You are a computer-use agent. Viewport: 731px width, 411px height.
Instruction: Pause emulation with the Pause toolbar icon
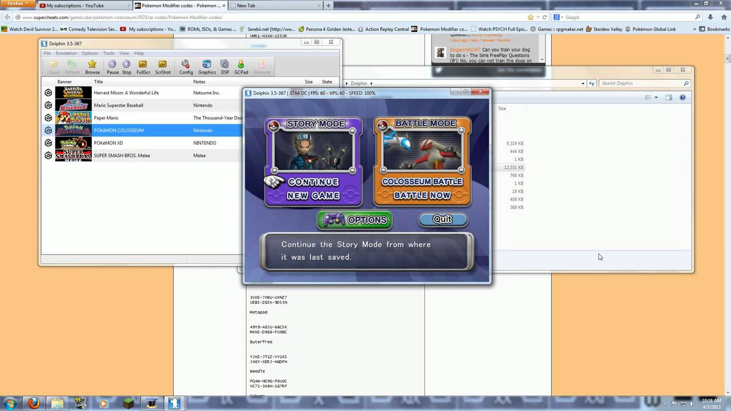click(113, 65)
